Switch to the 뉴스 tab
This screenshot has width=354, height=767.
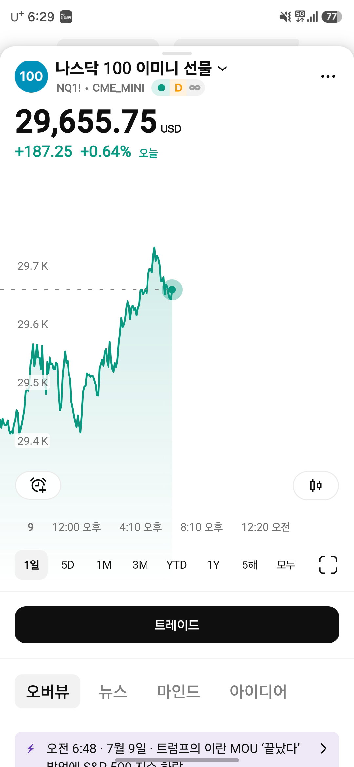coord(113,691)
